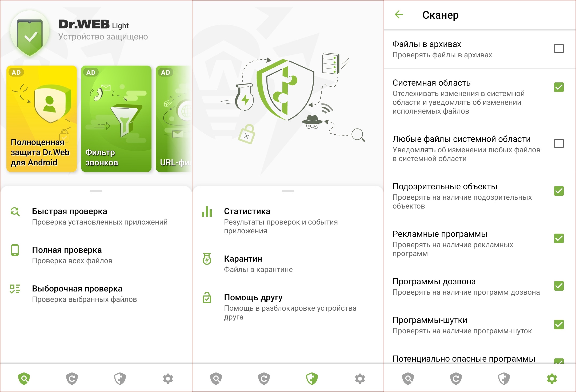Tap the Help a friend lock icon

[207, 297]
